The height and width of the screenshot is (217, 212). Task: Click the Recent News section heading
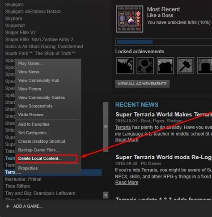[137, 105]
